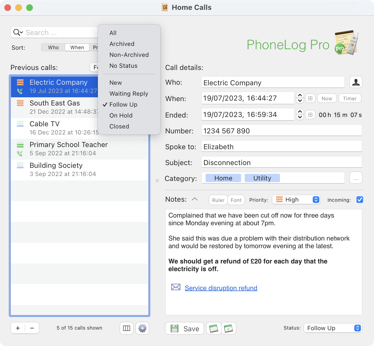Click priority icon of Building Society row
374x346 pixels.
[x=20, y=165]
